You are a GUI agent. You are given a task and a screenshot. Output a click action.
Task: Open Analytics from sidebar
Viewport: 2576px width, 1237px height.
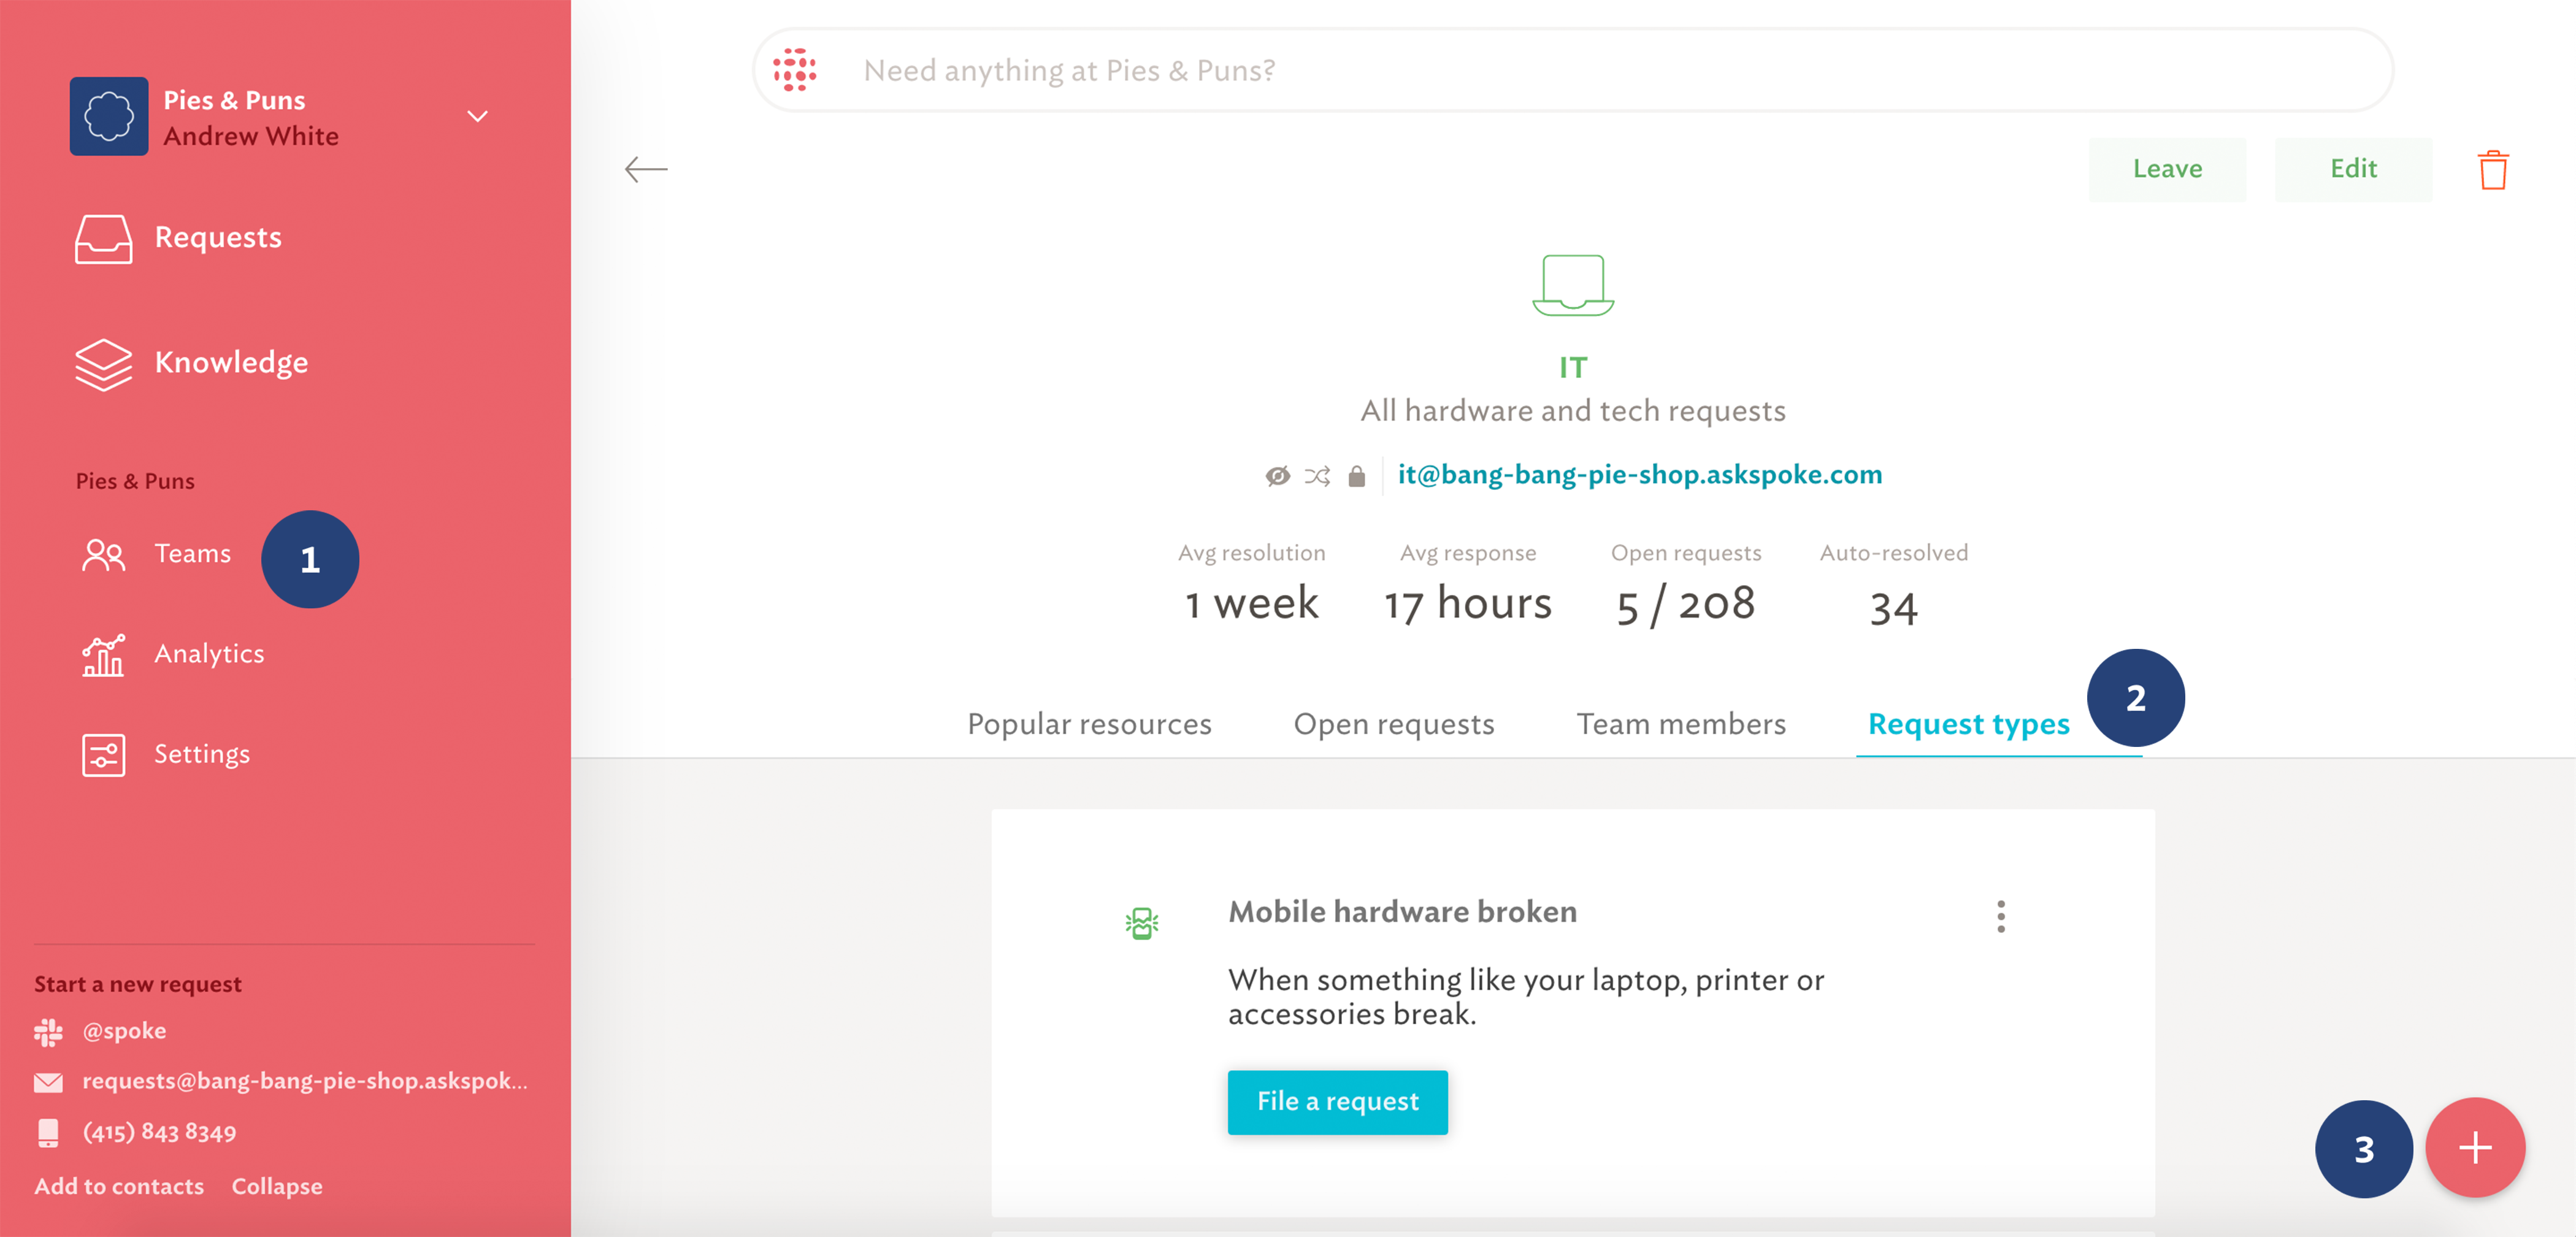click(x=209, y=654)
